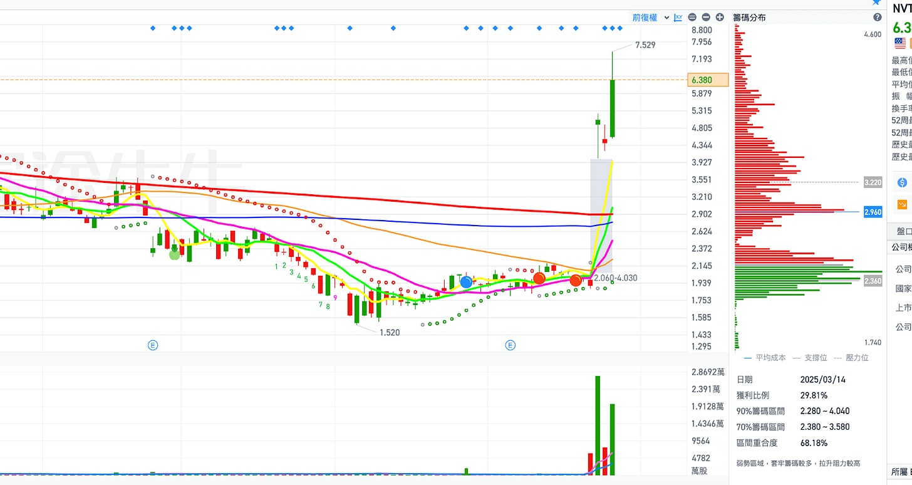Select the 盤口 tab

[x=903, y=230]
